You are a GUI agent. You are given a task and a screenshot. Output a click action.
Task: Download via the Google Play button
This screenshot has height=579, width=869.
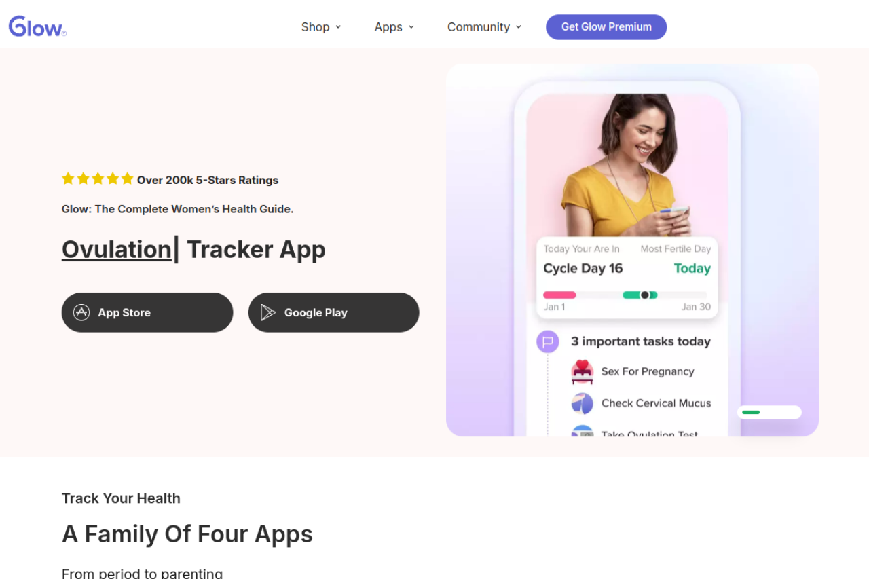[334, 312]
